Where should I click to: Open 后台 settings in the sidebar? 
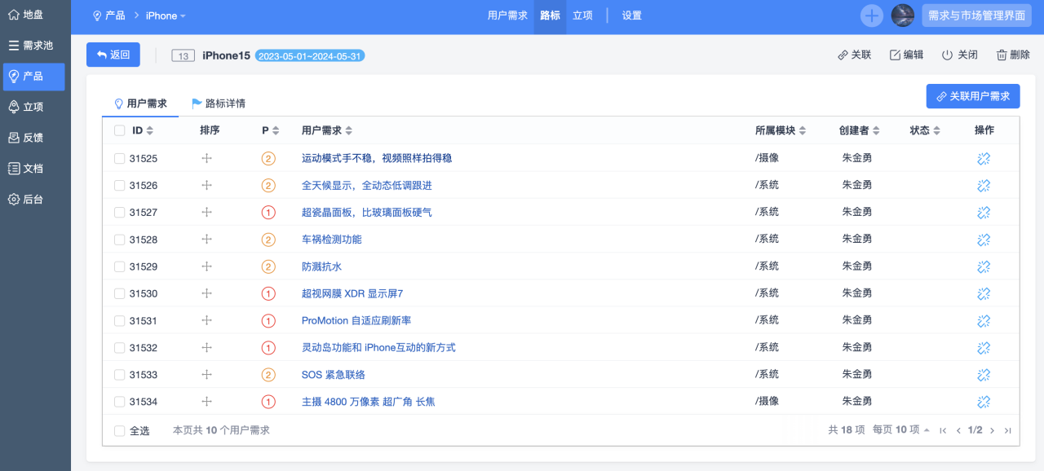tap(33, 200)
